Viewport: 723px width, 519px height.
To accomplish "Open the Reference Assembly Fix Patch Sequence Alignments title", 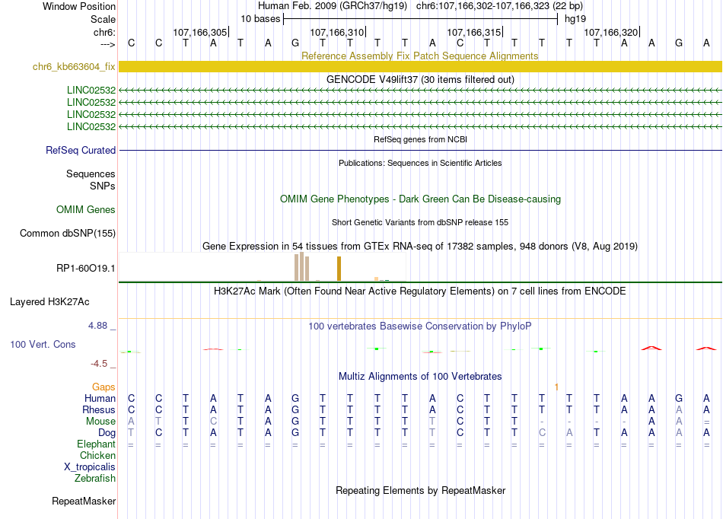I will (x=420, y=56).
